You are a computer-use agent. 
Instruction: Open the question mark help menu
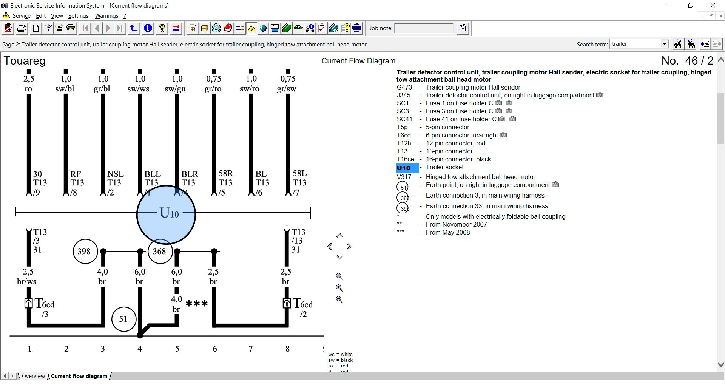pos(125,16)
